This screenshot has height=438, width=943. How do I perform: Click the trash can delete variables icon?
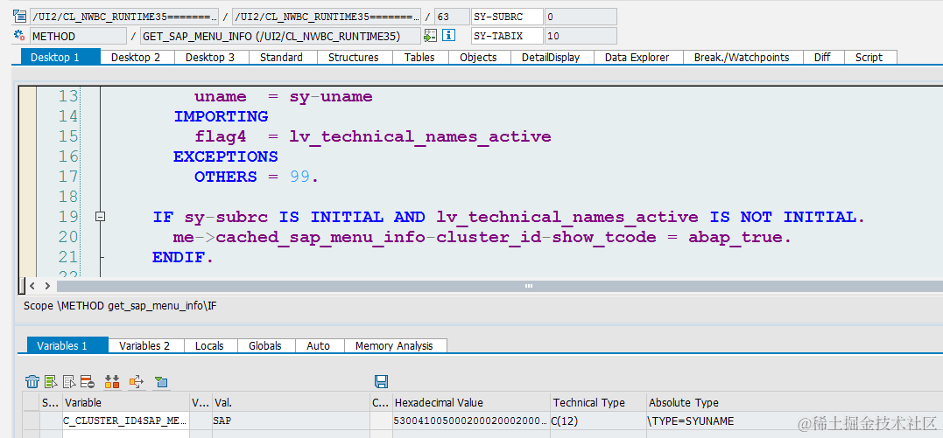(x=32, y=381)
